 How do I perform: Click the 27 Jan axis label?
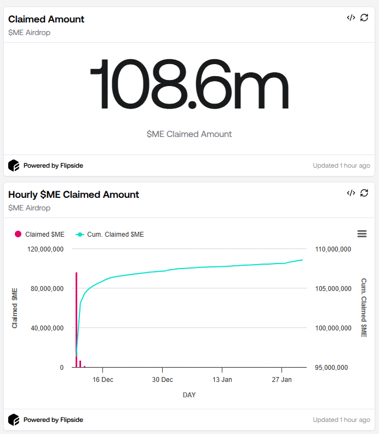click(282, 379)
